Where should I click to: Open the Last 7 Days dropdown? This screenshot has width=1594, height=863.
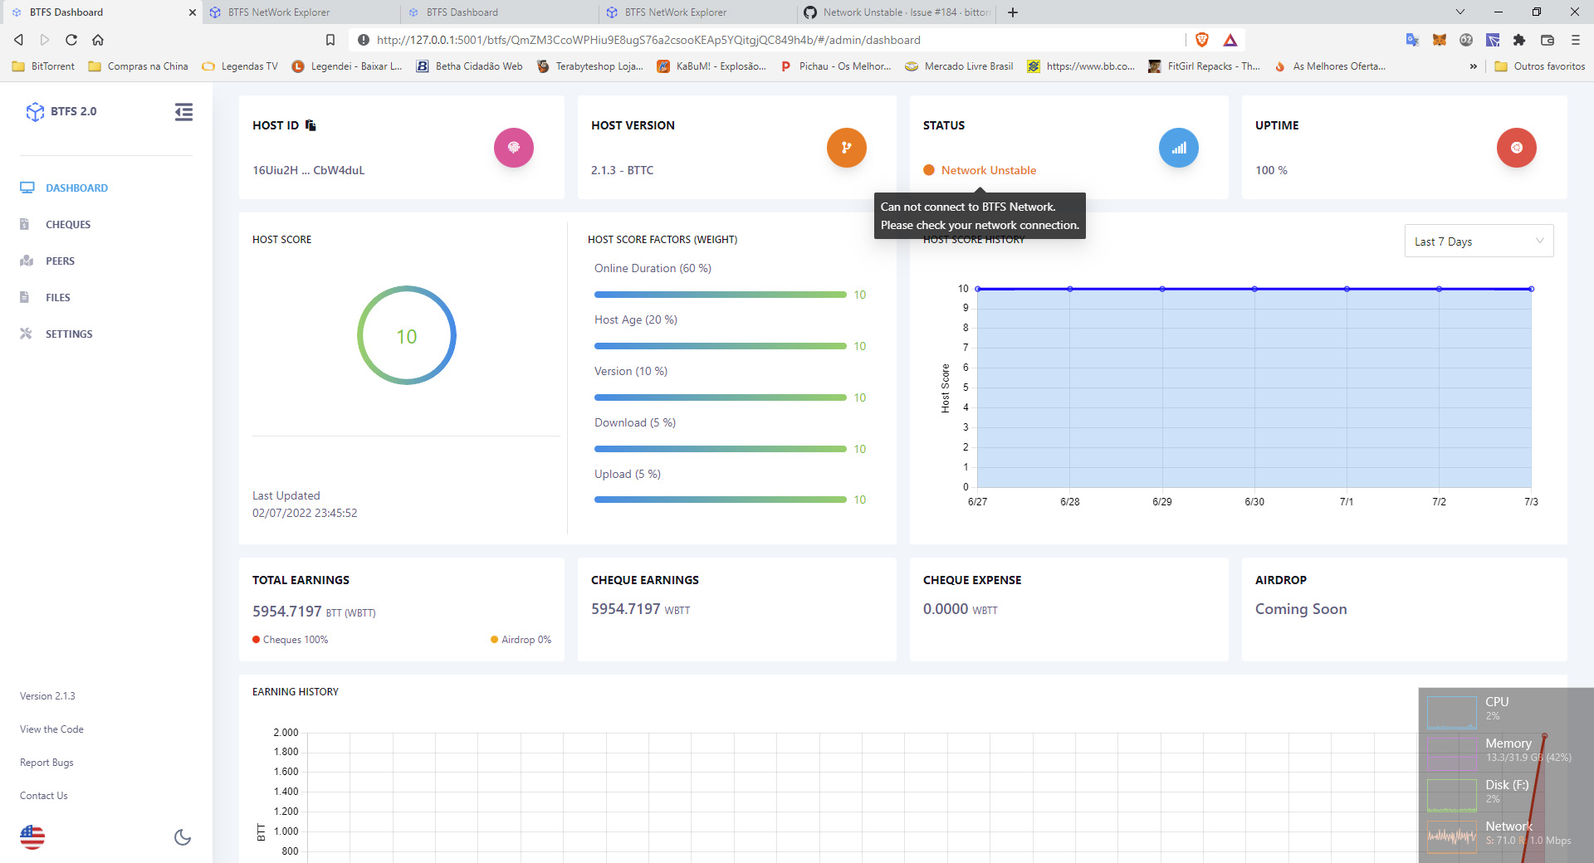[x=1478, y=241]
